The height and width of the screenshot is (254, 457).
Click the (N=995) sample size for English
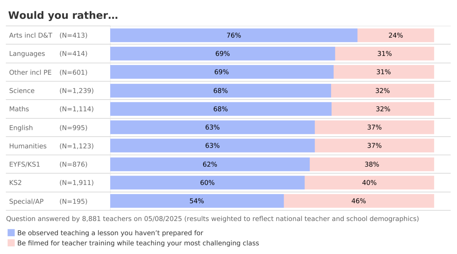pyautogui.click(x=73, y=128)
